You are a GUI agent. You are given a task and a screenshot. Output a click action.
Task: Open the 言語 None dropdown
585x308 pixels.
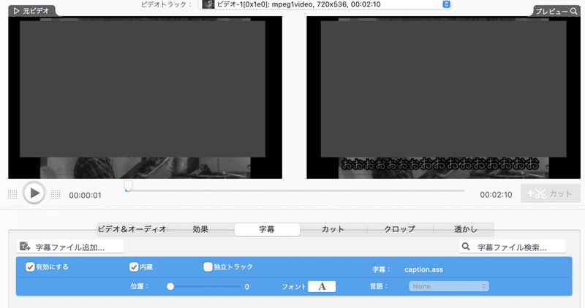coord(449,286)
